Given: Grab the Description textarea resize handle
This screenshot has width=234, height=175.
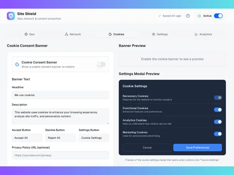Looking at the screenshot, I should coord(108,123).
